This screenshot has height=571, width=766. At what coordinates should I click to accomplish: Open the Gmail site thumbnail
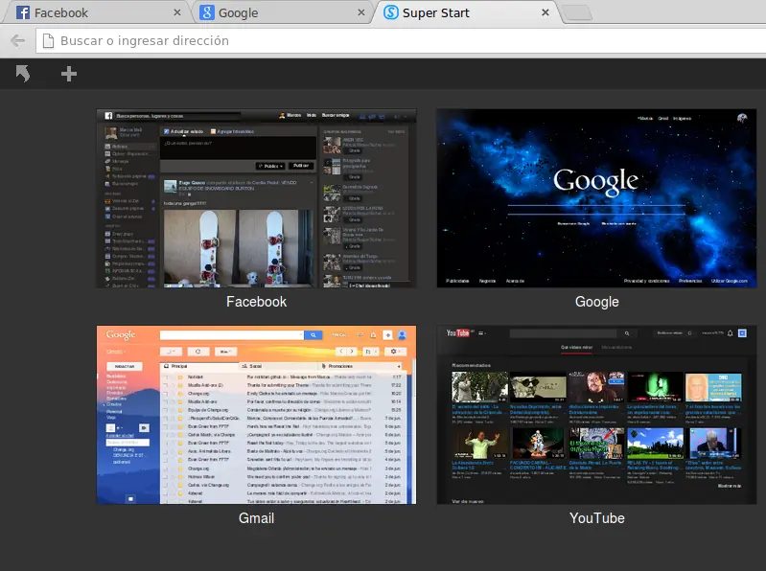click(257, 415)
